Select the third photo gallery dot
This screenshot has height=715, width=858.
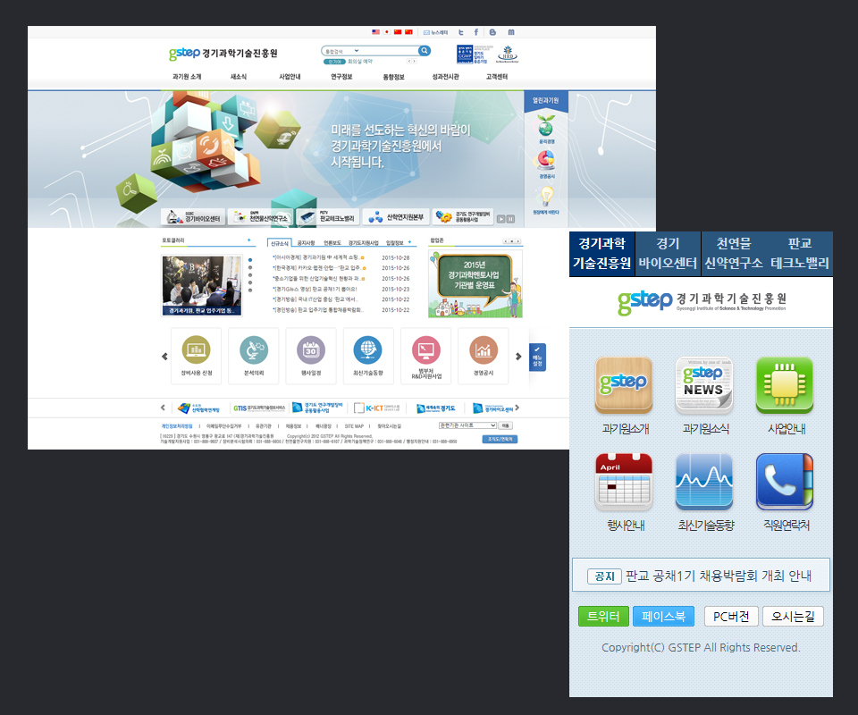pos(250,275)
